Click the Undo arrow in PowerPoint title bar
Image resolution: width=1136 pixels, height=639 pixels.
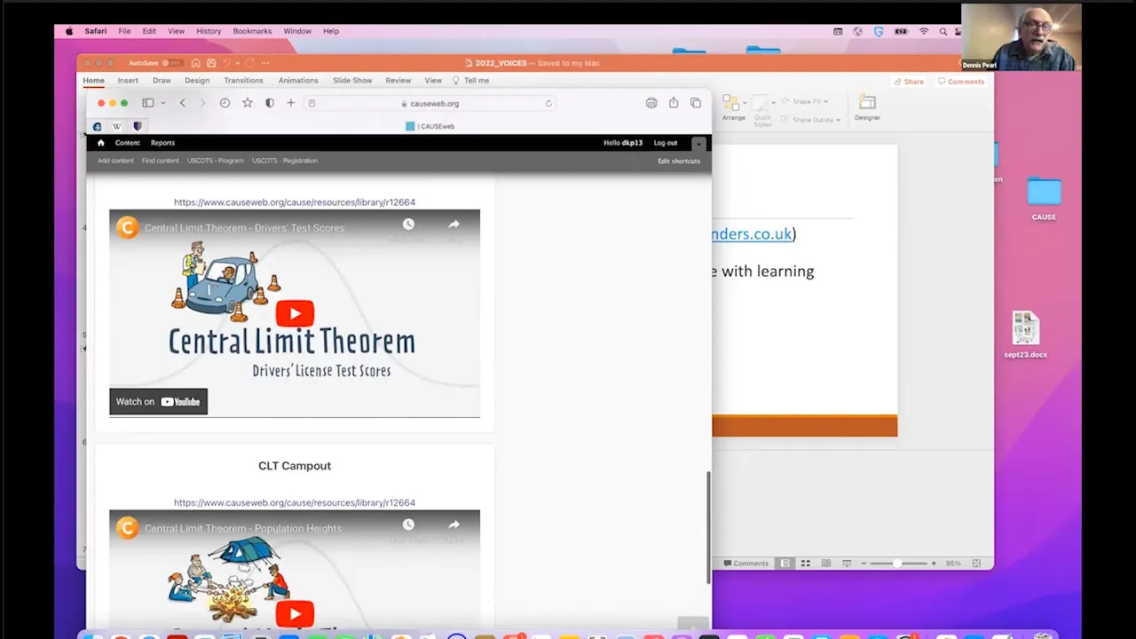tap(226, 63)
